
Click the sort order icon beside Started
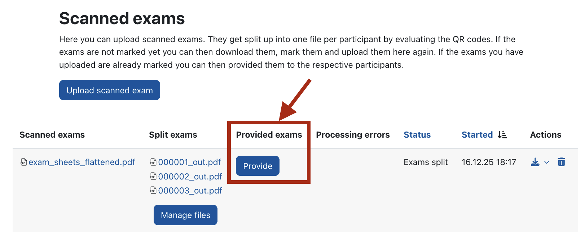502,135
